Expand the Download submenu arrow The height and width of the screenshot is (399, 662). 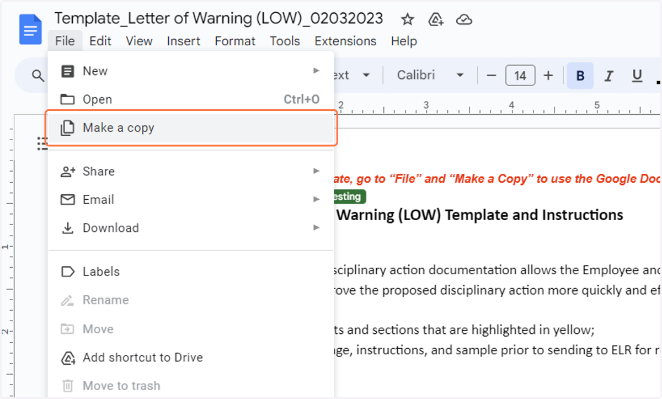pyautogui.click(x=316, y=228)
